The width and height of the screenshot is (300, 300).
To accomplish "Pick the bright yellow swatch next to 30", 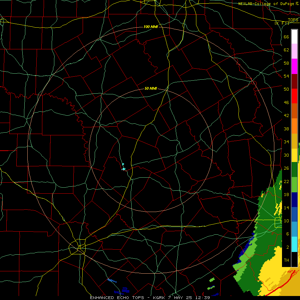I will (x=294, y=155).
